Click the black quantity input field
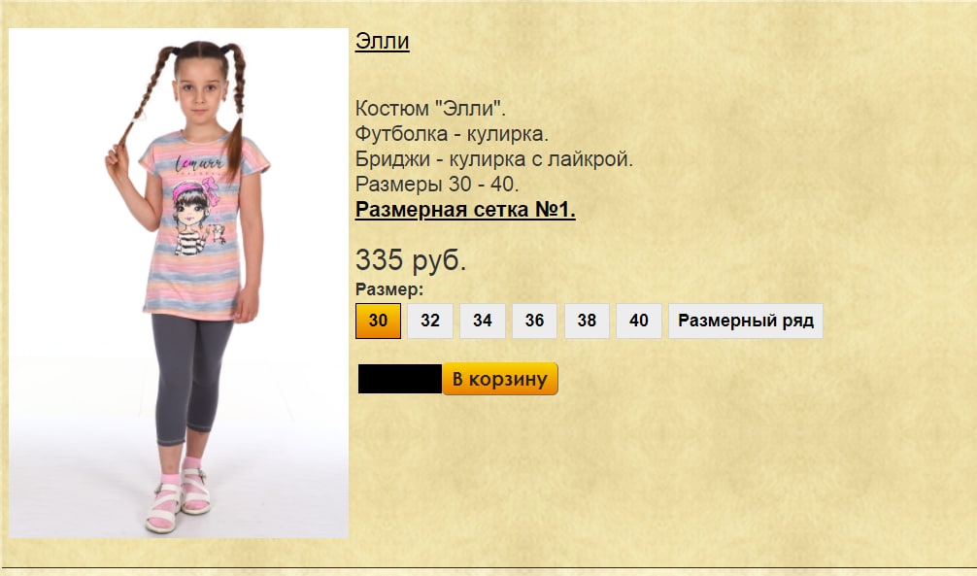This screenshot has width=977, height=576. point(399,379)
